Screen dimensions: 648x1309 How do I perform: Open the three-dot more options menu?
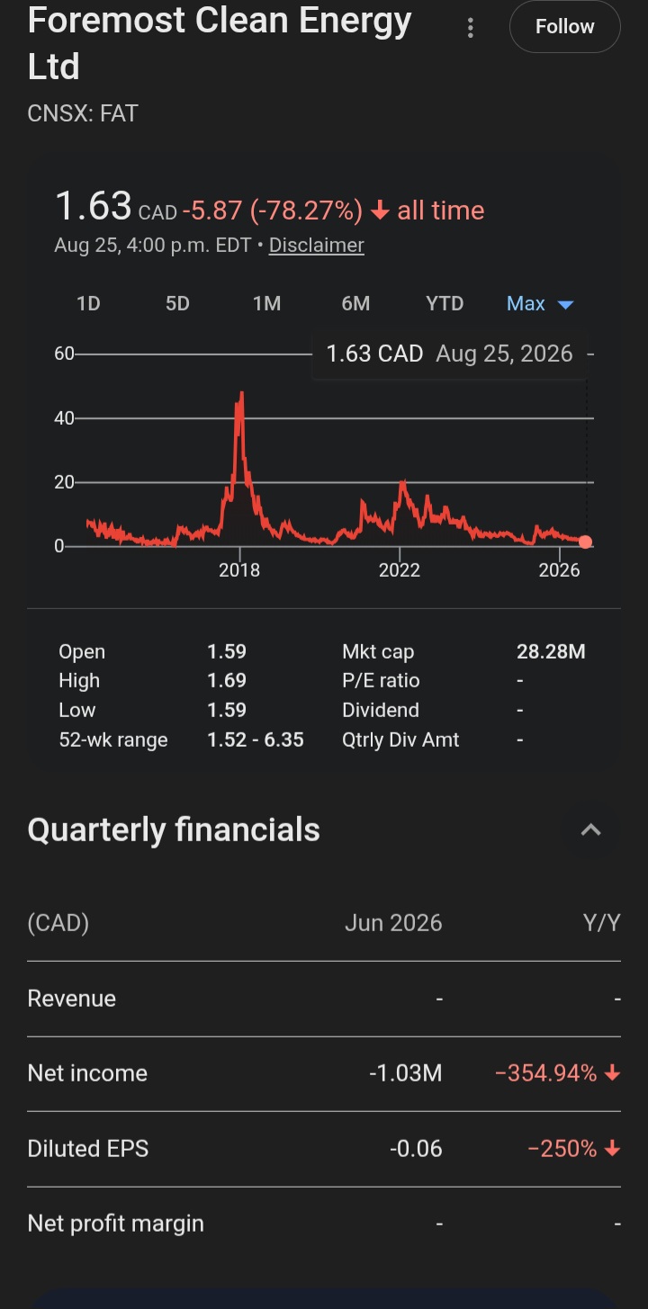pyautogui.click(x=470, y=28)
